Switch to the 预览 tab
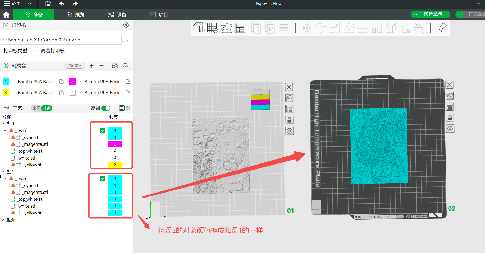Screen dimensions: 485x253 [x=75, y=15]
